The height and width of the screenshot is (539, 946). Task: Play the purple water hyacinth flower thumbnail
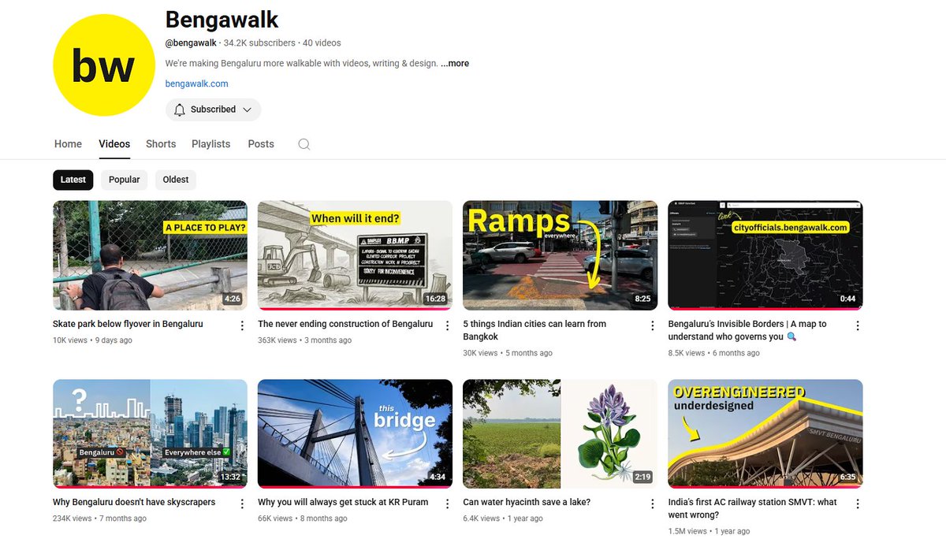560,433
